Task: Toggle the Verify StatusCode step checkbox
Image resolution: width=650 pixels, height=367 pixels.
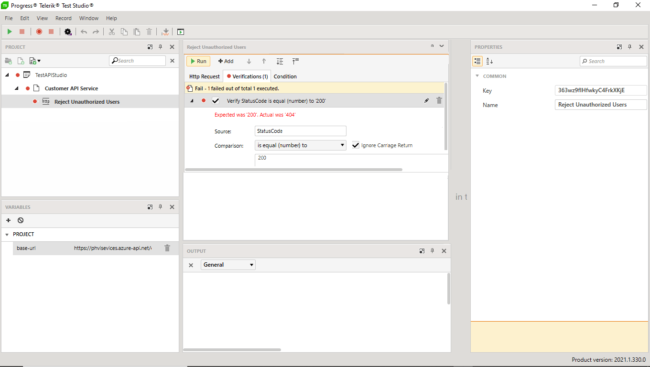Action: (216, 101)
